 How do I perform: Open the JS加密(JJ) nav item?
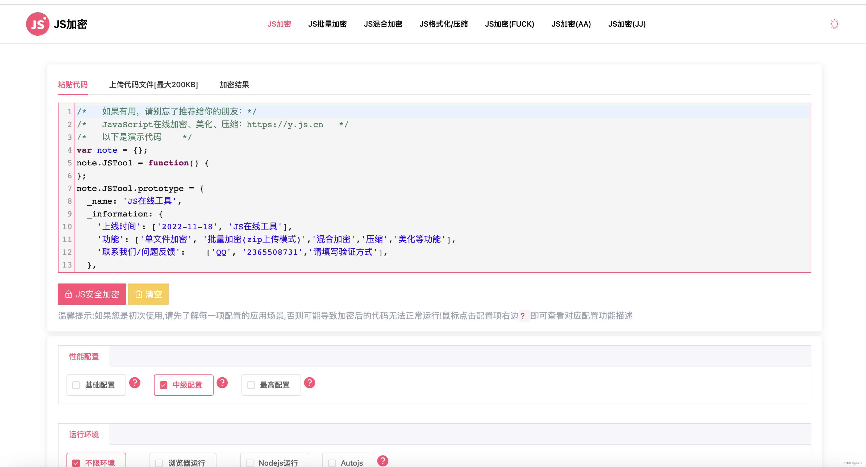tap(627, 24)
